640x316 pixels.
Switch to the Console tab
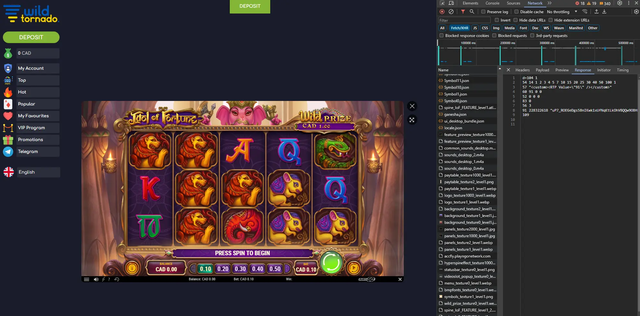(x=492, y=3)
